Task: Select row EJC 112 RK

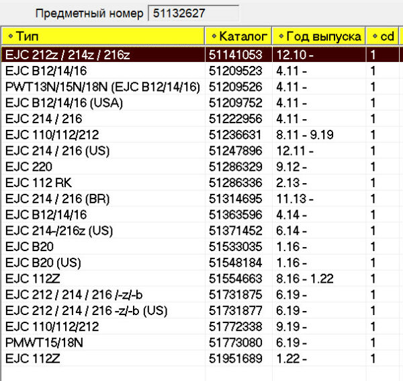Action: click(201, 182)
